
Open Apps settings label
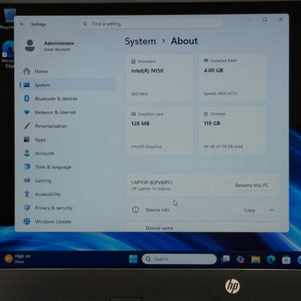[41, 140]
